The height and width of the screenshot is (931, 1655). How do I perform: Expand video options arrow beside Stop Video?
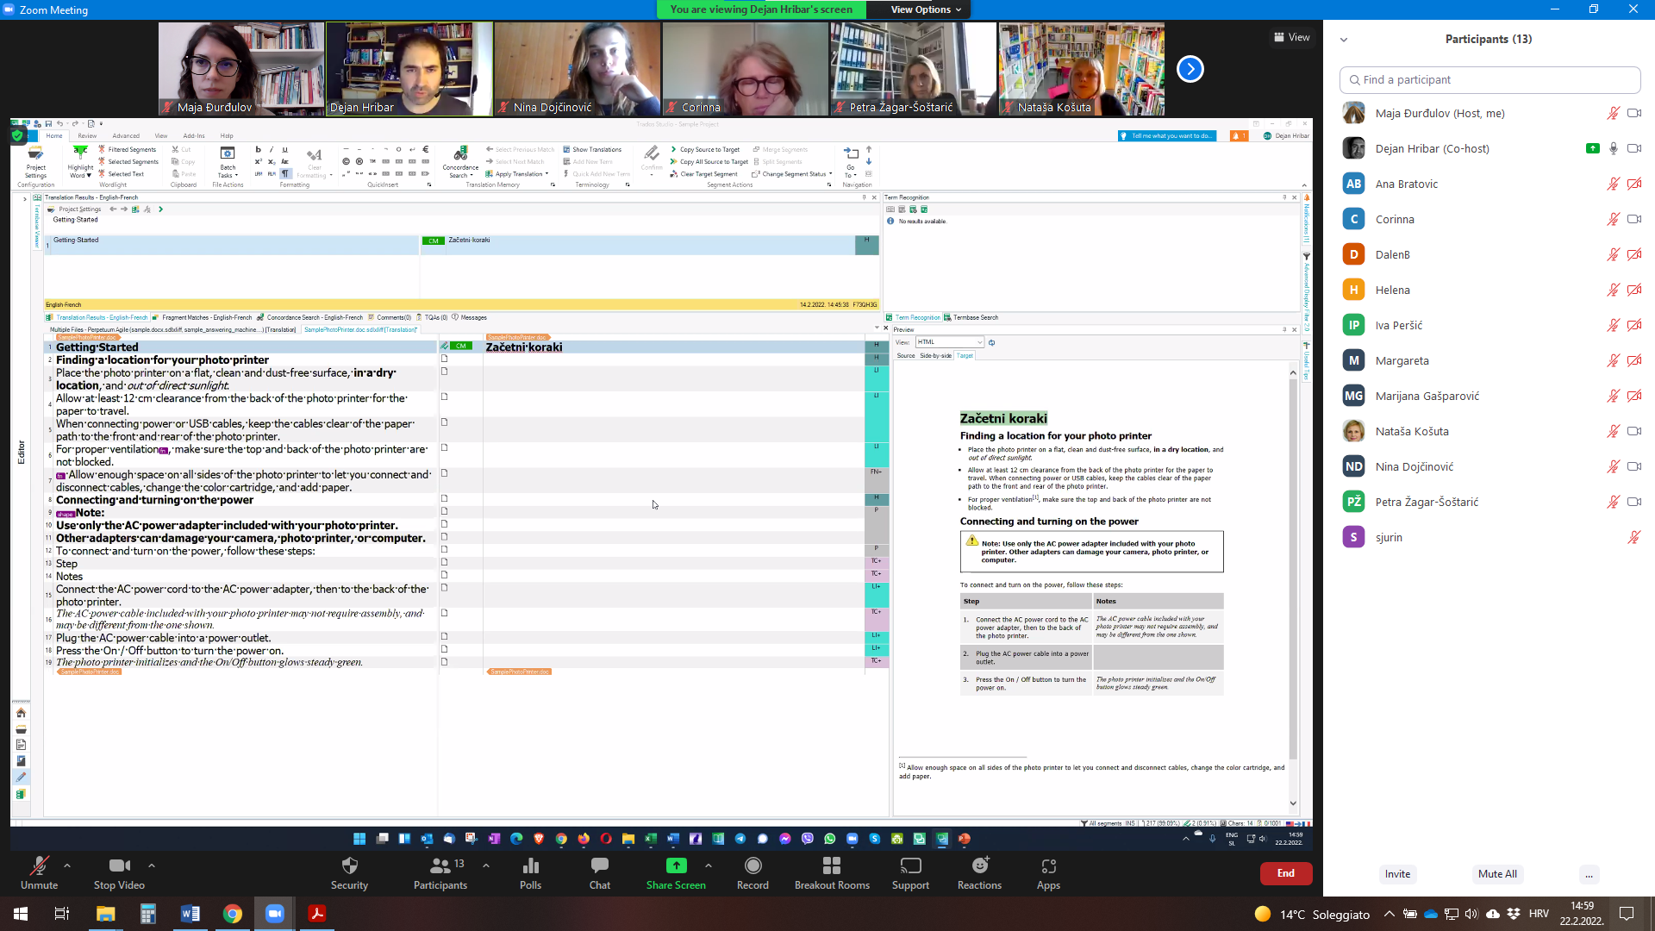[152, 865]
